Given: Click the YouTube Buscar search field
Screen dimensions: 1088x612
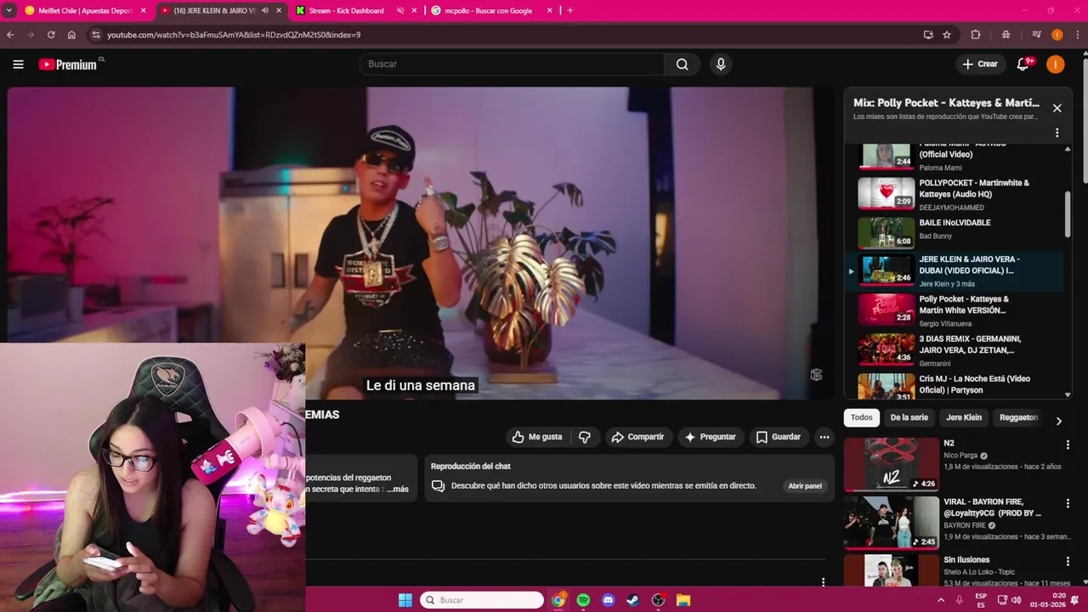Looking at the screenshot, I should (512, 65).
